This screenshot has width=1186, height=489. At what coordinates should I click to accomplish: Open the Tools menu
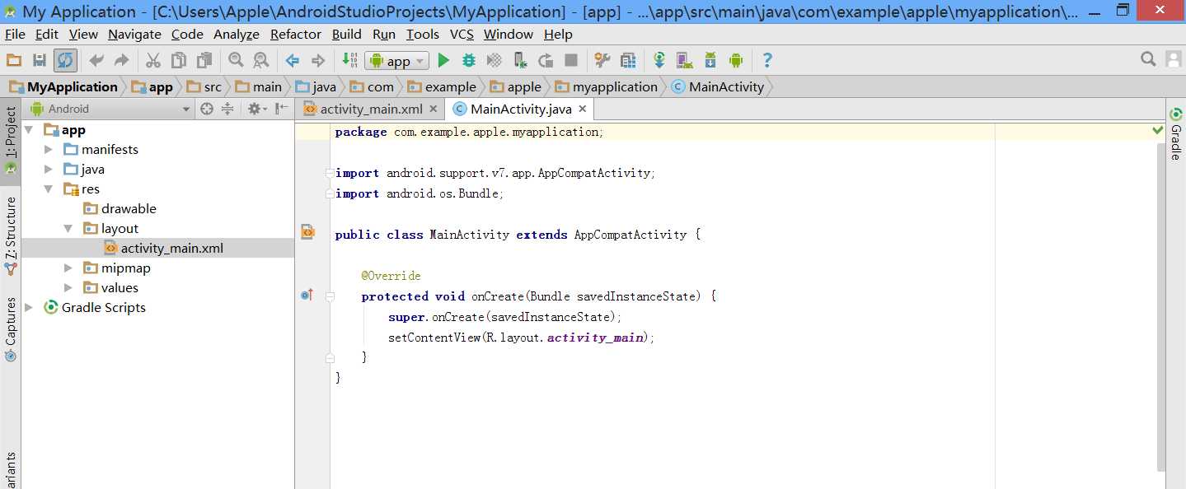[423, 35]
